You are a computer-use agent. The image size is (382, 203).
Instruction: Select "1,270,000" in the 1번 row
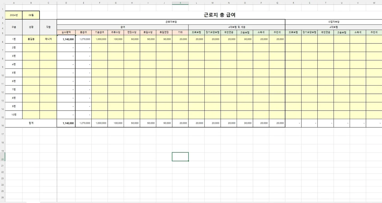83,39
